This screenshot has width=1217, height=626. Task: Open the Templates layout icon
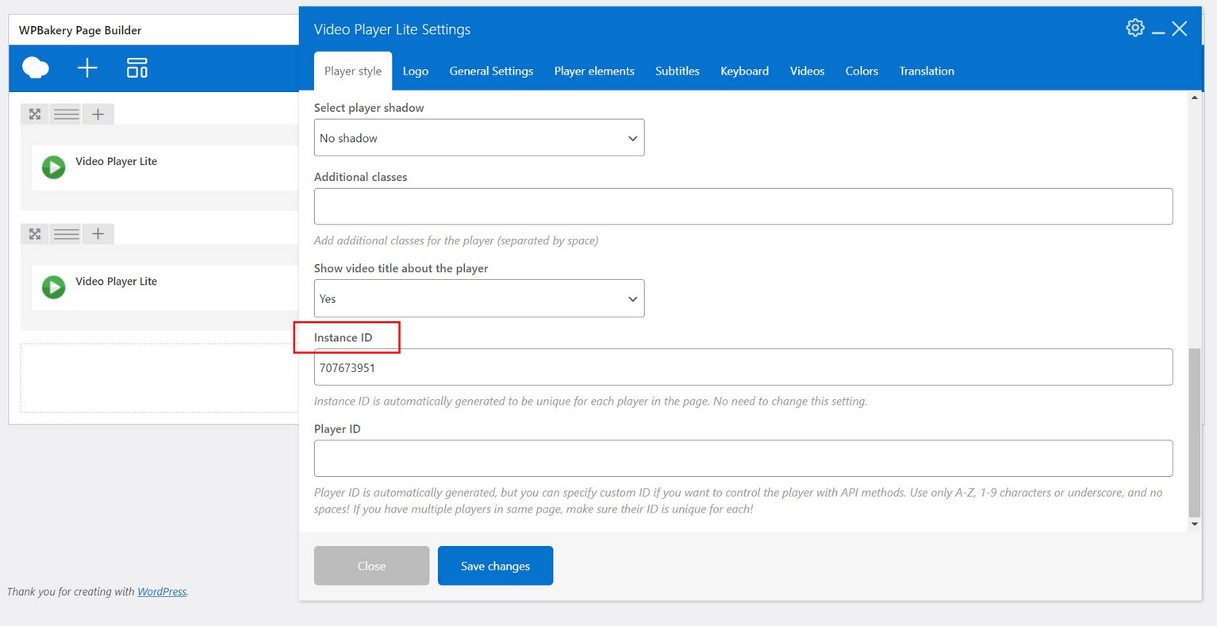pyautogui.click(x=136, y=68)
